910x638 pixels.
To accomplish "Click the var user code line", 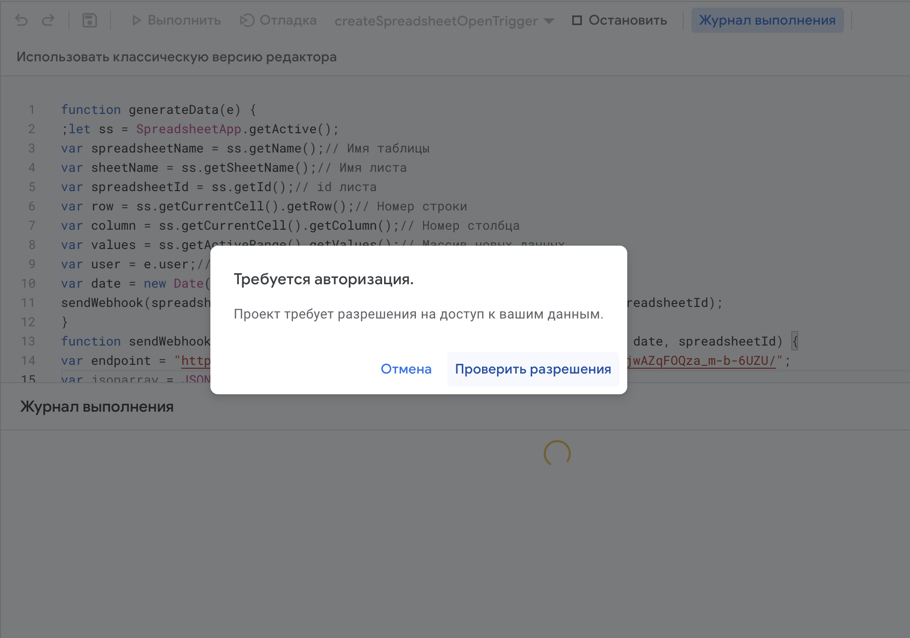I will pyautogui.click(x=136, y=264).
